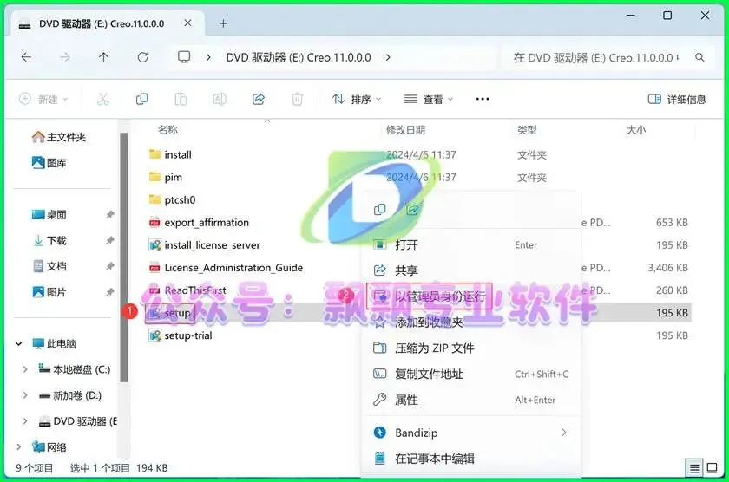This screenshot has height=482, width=729.
Task: Sort by 修改日期 column header
Action: pyautogui.click(x=405, y=130)
